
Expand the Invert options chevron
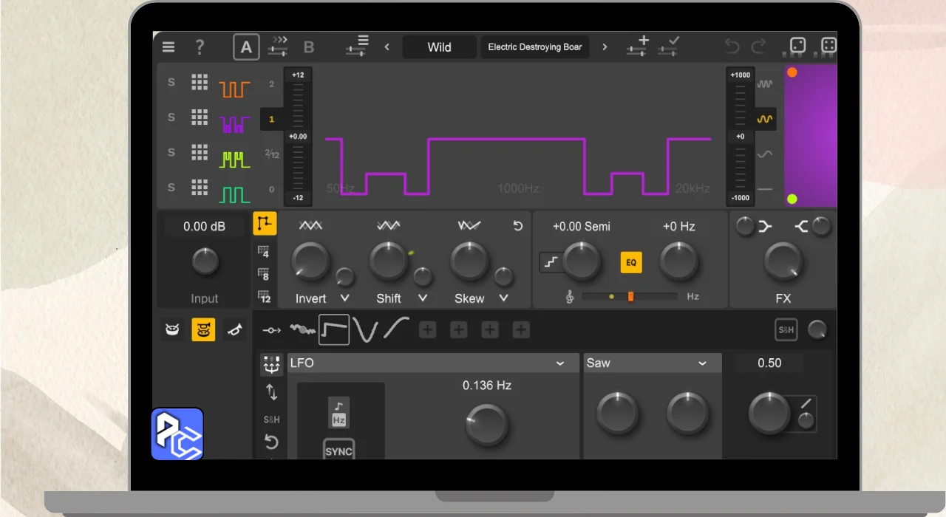coord(344,298)
